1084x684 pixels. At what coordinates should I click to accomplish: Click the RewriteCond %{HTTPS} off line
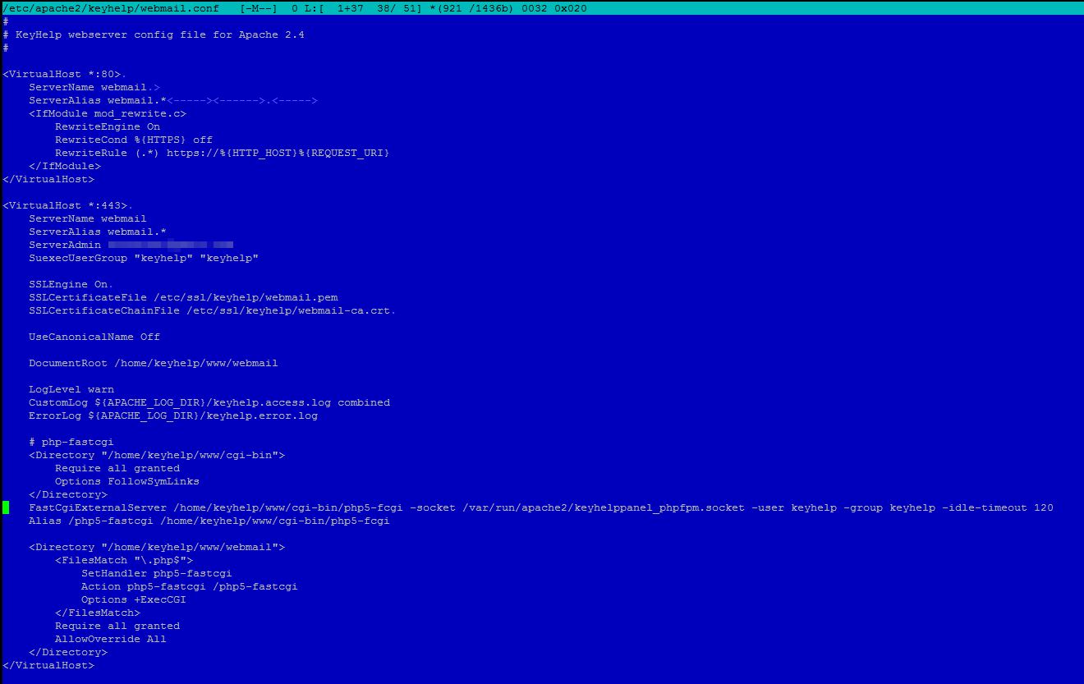point(133,140)
